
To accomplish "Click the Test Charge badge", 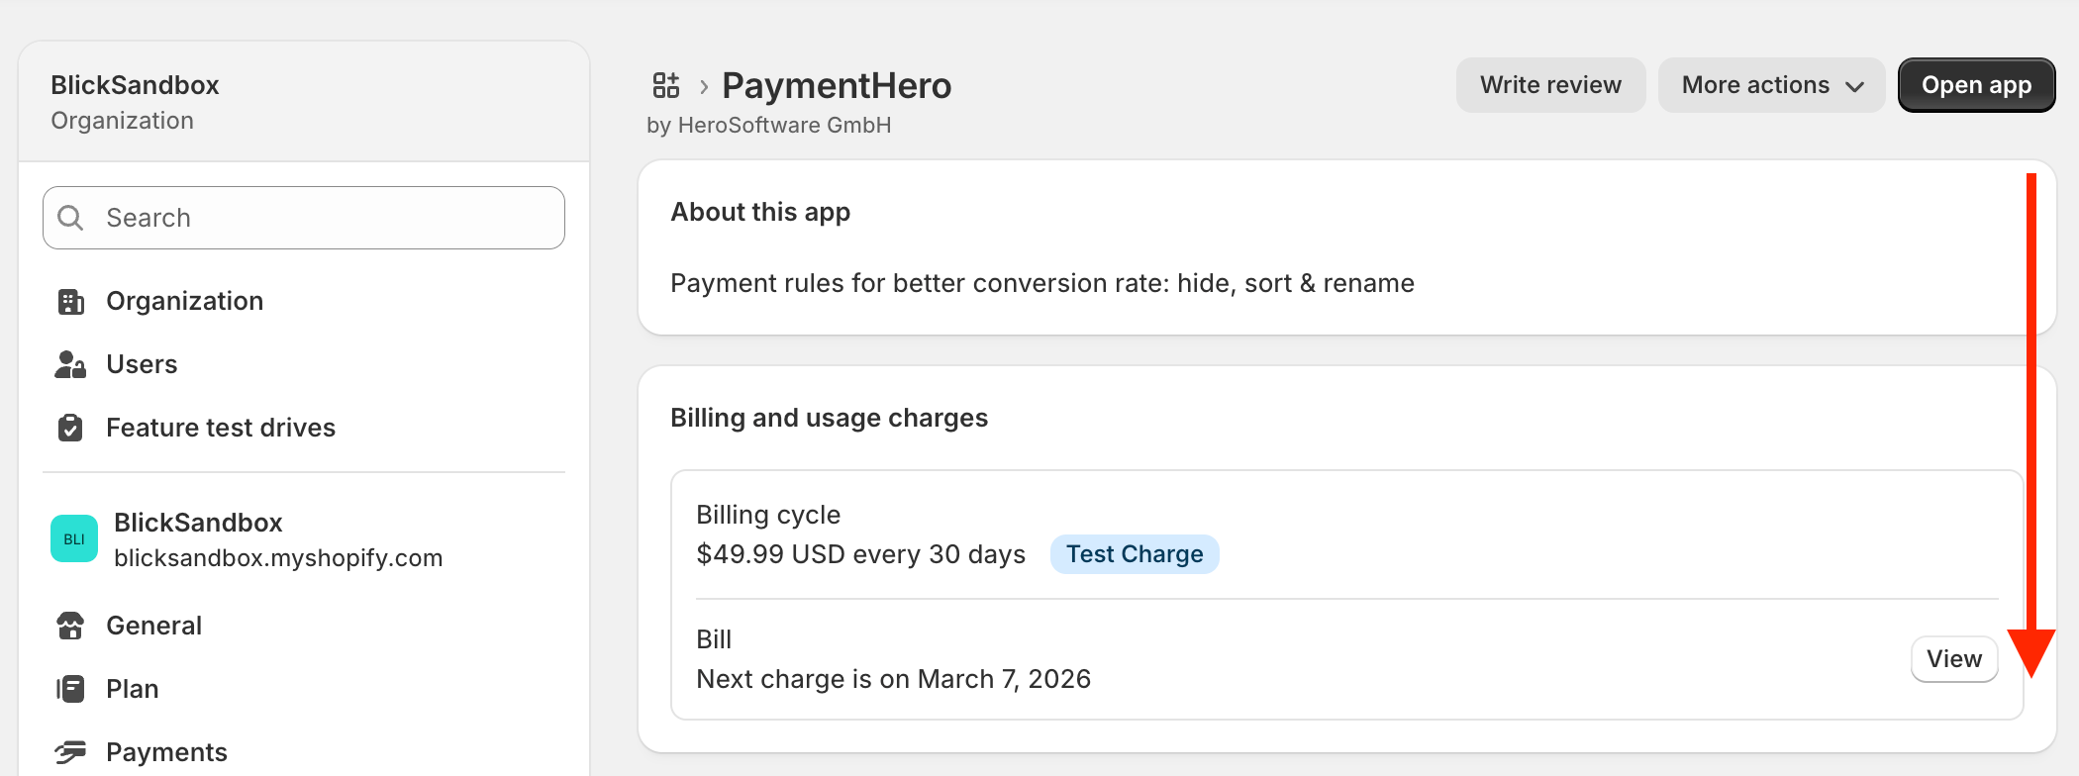I will tap(1135, 554).
